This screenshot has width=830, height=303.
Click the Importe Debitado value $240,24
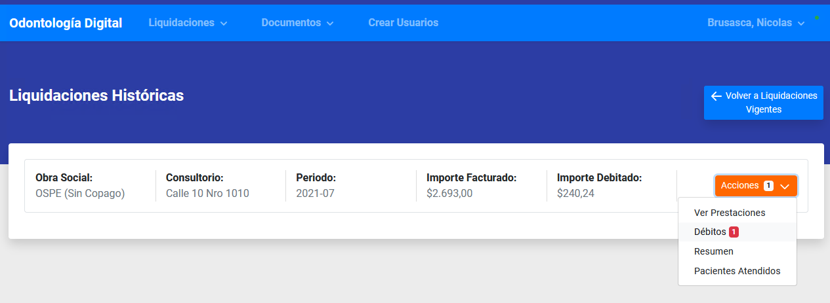pos(575,193)
